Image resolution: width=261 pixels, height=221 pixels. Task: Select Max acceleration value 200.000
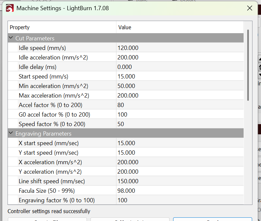pos(128,95)
